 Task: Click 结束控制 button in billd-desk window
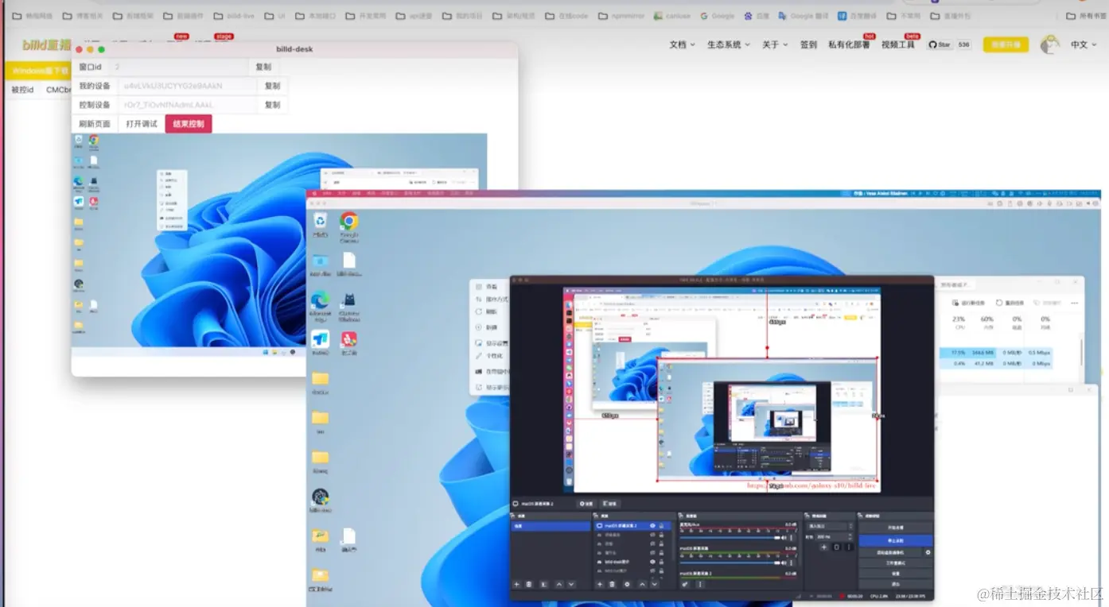coord(189,124)
